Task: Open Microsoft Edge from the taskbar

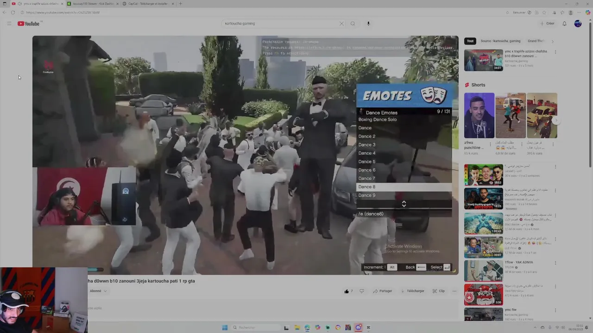Action: (307, 327)
